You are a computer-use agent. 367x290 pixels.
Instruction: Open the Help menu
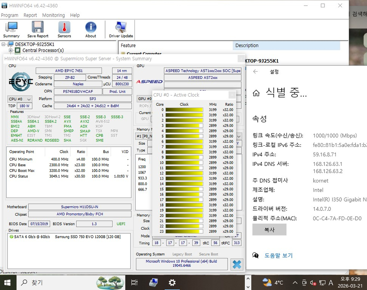[75, 15]
